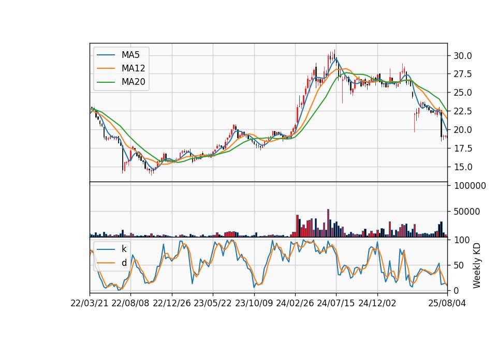Click the green MA20 legend line sample
497x357 pixels.
coord(106,82)
